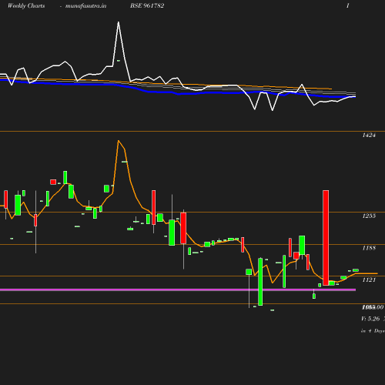Click the "Weekly Charts" title text
The image size is (385, 385).
(x=26, y=5)
